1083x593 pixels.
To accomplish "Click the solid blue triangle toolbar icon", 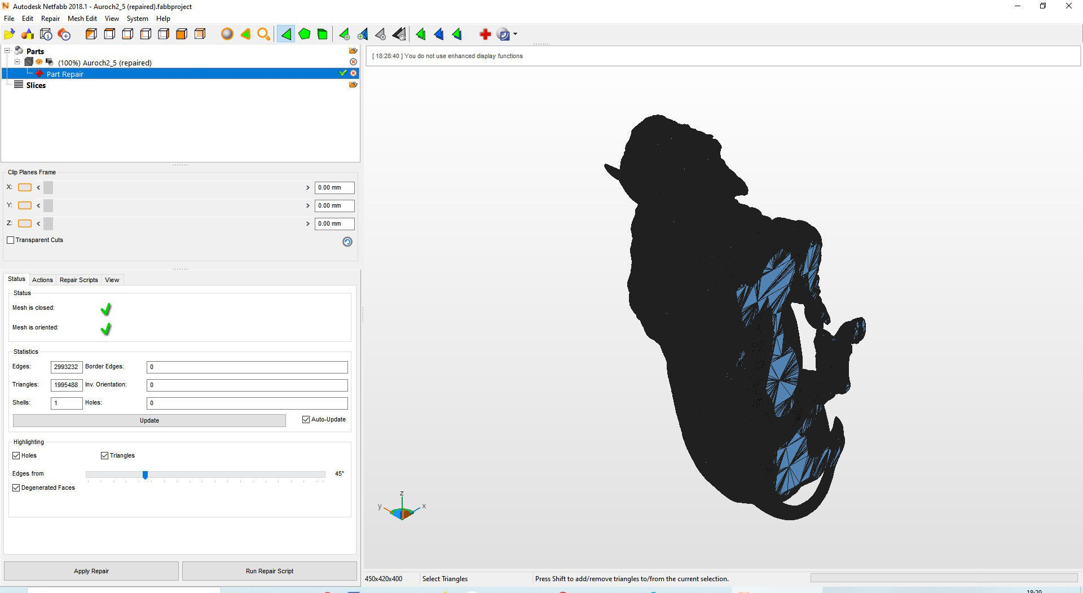I will click(439, 34).
